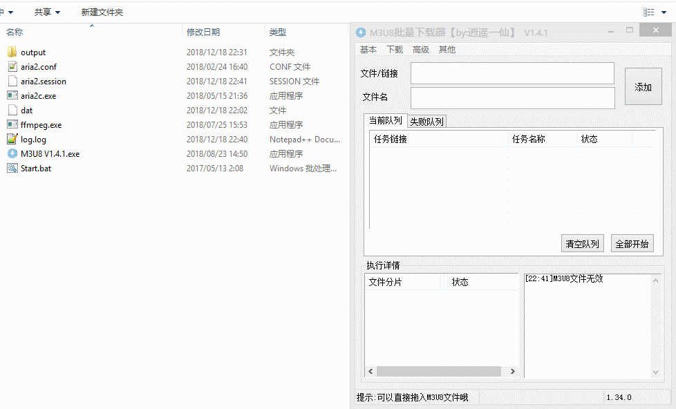This screenshot has height=409, width=676.
Task: Click 新建文件夹 in Explorer toolbar
Action: pos(102,12)
